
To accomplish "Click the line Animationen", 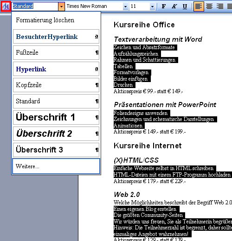I will click(x=128, y=126).
